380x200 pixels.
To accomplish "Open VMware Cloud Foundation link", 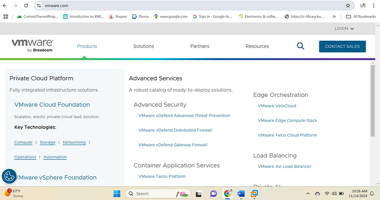I will tap(52, 104).
